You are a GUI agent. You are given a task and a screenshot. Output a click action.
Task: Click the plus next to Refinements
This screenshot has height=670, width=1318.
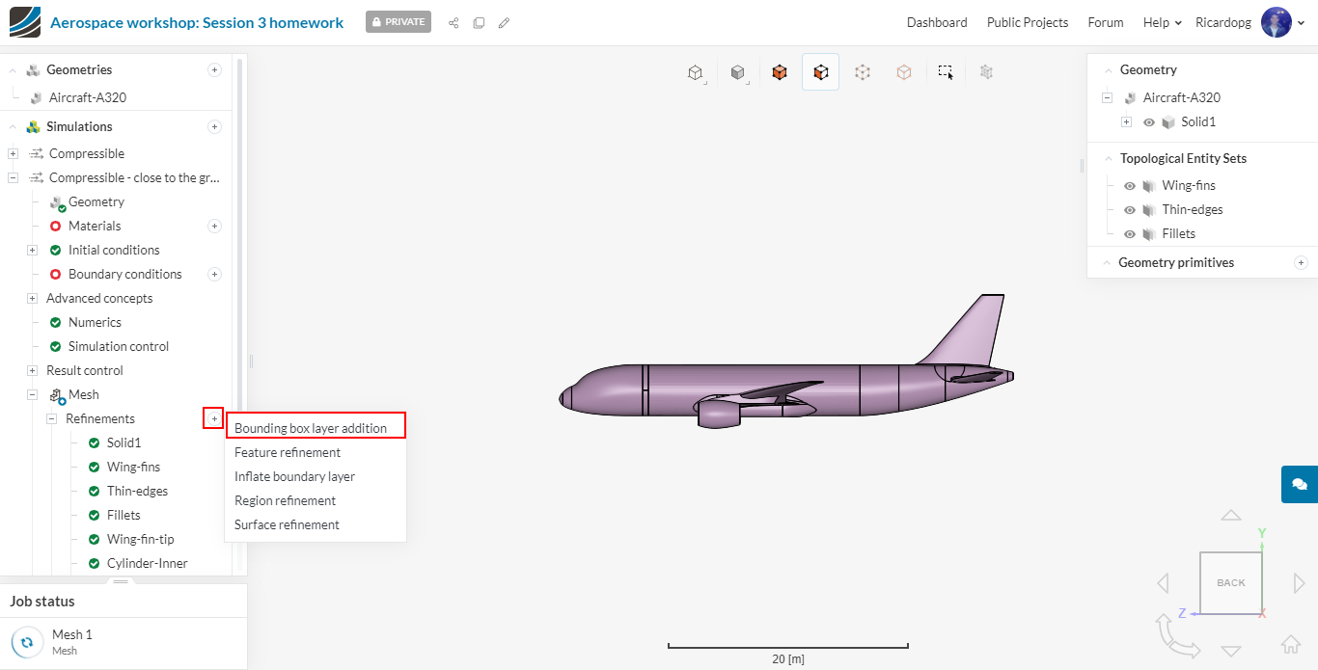click(213, 418)
